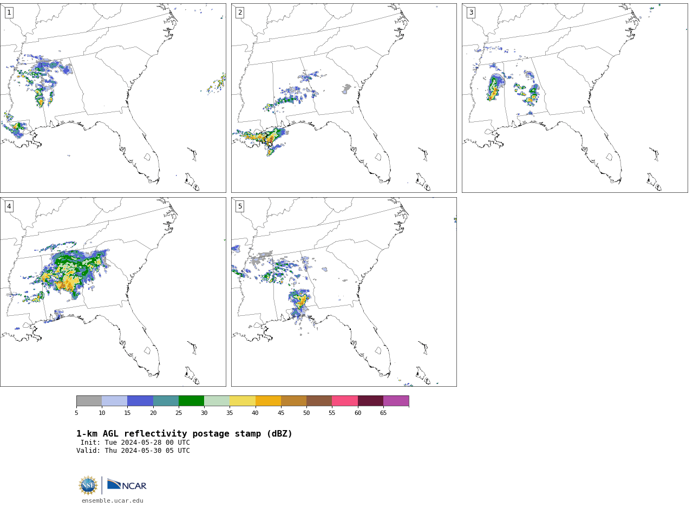Click the panel number label 5
The width and height of the screenshot is (693, 507).
(x=240, y=206)
